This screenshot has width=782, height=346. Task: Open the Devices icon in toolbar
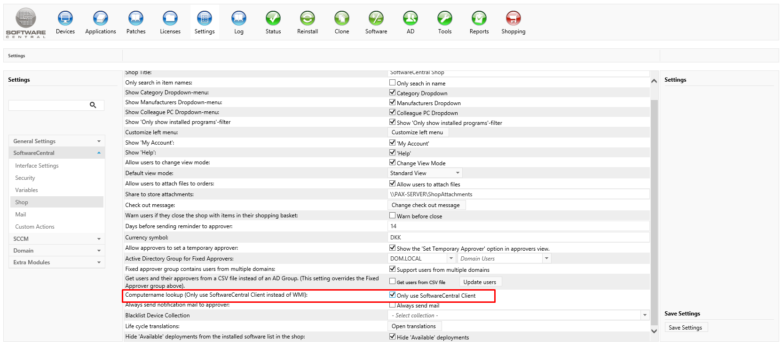point(65,19)
